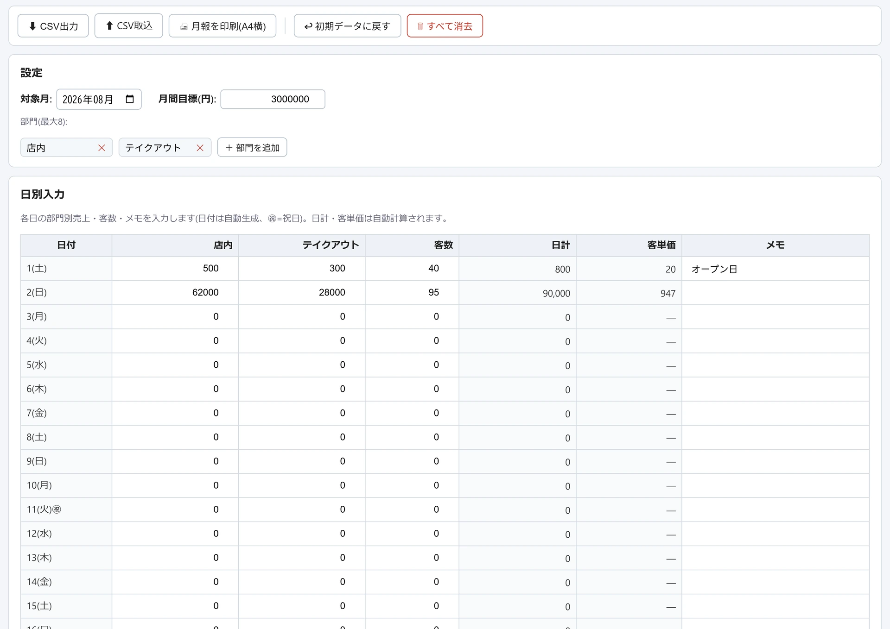Click 店内 cell in 7(金) row

click(x=175, y=413)
